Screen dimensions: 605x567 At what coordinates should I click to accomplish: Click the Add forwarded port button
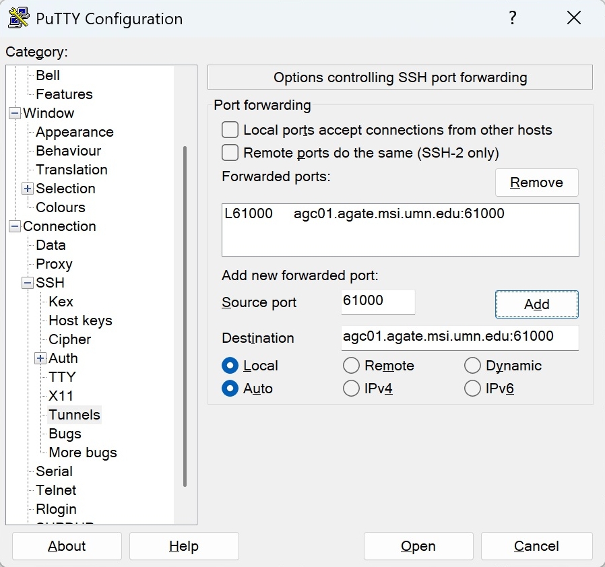(537, 304)
